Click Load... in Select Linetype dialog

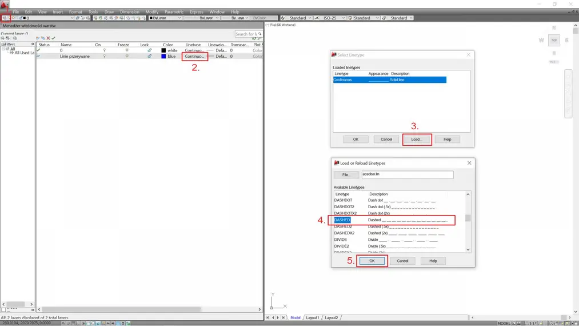click(417, 140)
